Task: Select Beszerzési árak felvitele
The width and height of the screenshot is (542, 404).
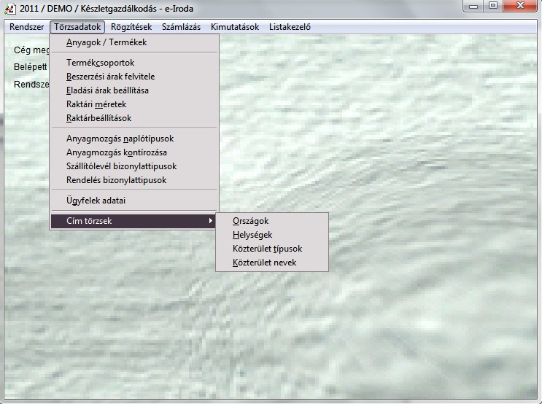Action: (110, 77)
